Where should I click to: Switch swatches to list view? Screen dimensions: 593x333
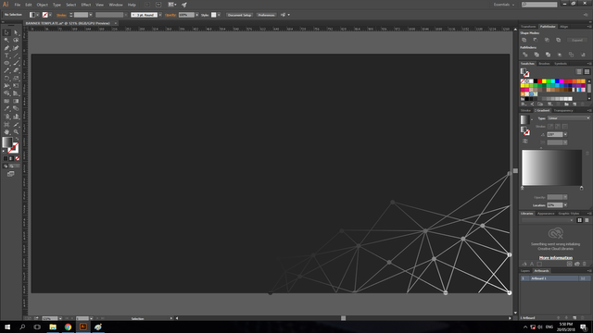tap(579, 72)
